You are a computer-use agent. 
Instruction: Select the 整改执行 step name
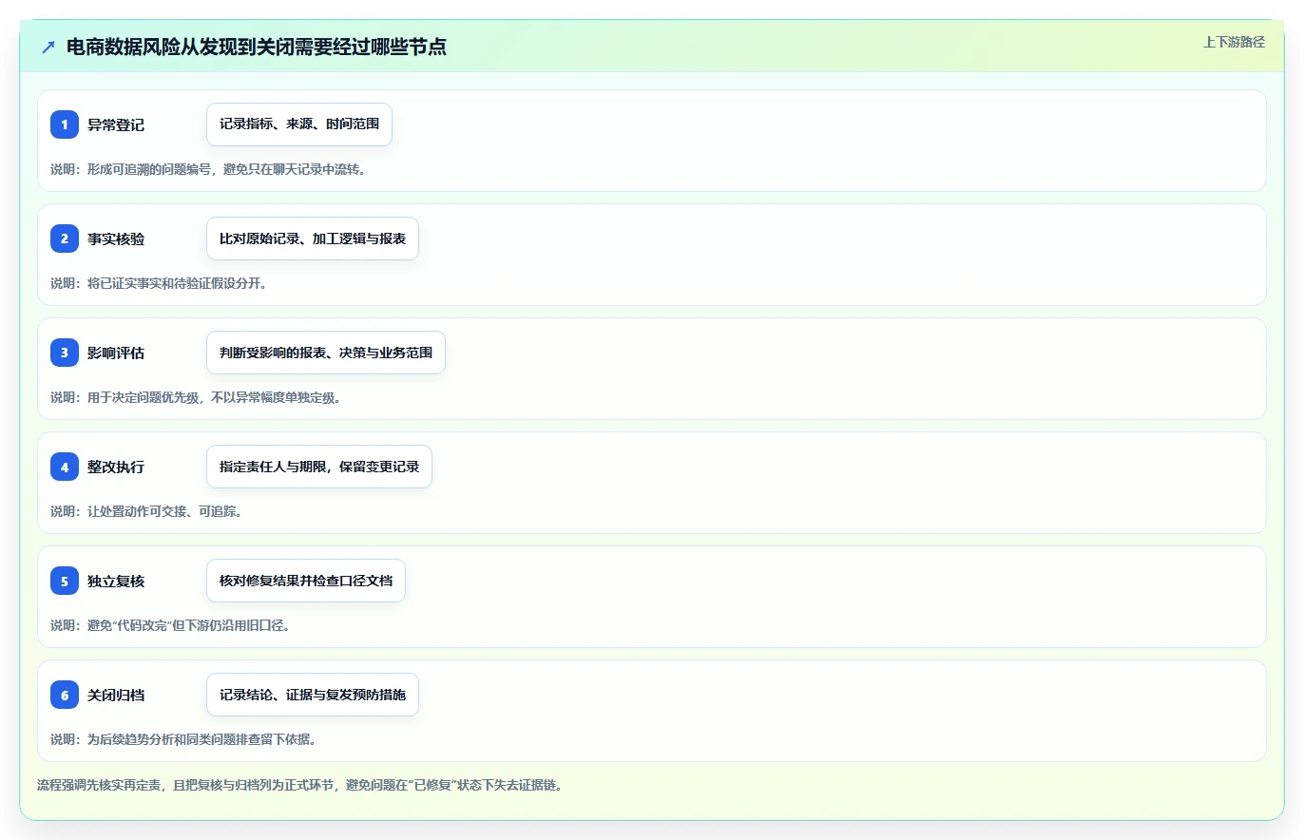coord(116,467)
